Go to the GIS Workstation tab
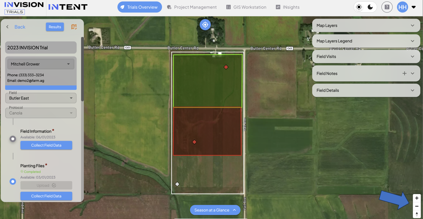 click(246, 7)
